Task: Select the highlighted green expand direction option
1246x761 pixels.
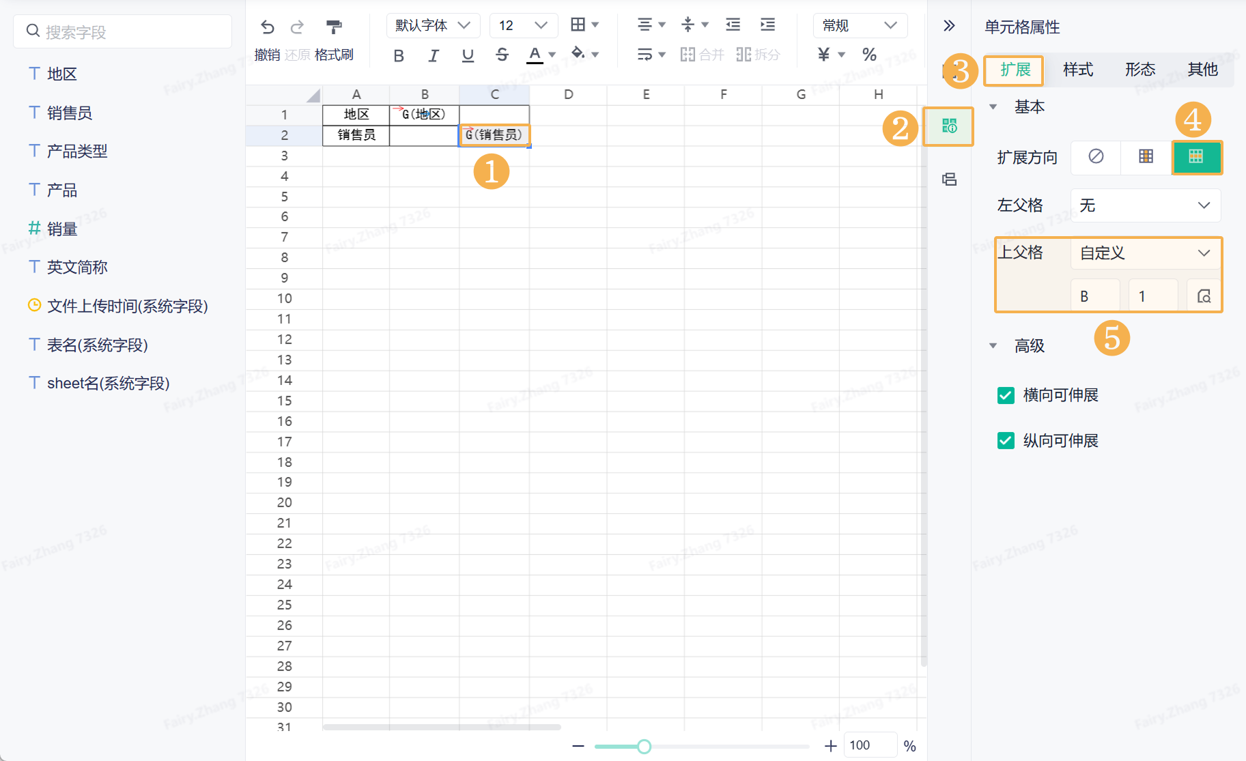Action: 1196,157
